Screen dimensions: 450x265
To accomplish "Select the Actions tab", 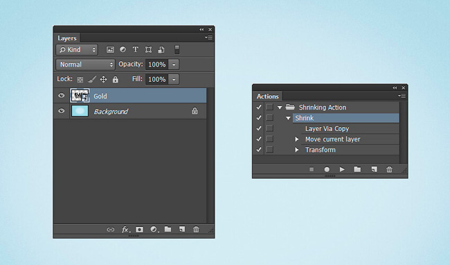I will pyautogui.click(x=267, y=96).
